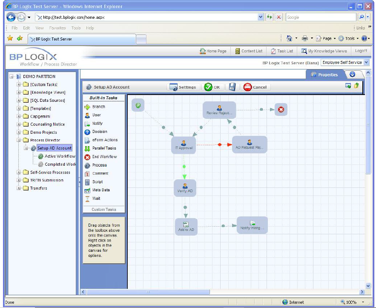Screen dimensions: 376x308
Task: Click the browser Home icon
Action: pyautogui.click(x=289, y=38)
